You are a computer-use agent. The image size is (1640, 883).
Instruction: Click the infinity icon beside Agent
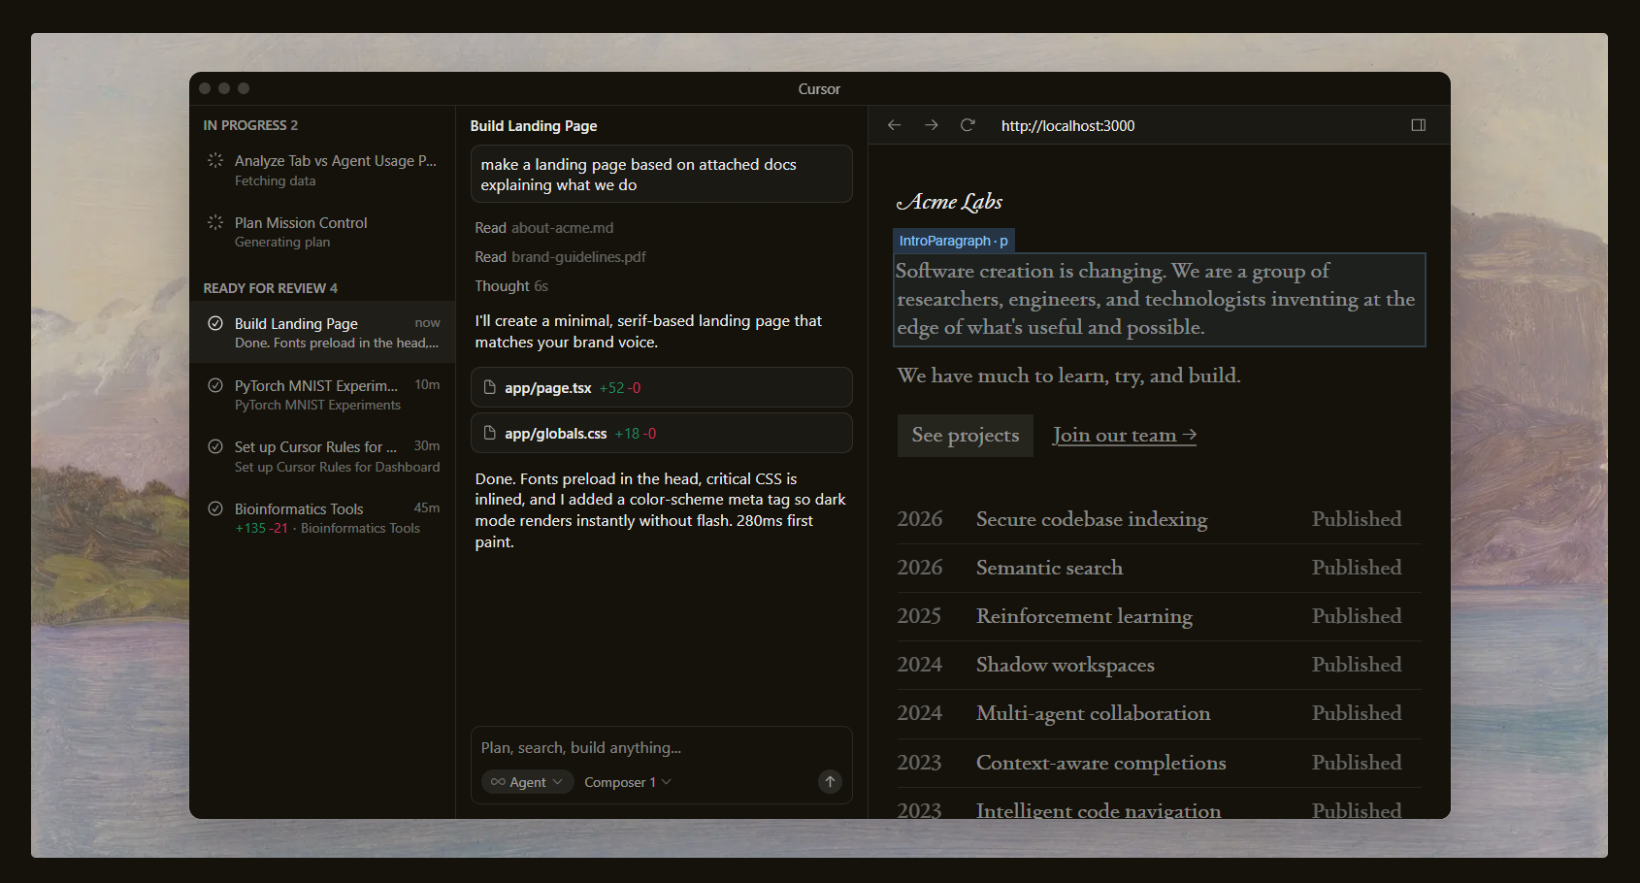pos(498,781)
